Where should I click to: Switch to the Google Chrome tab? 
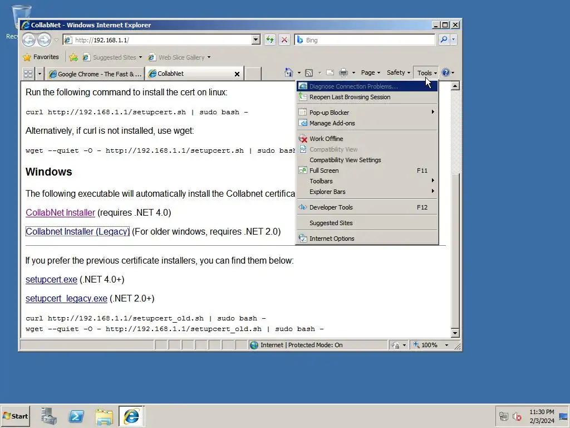95,74
